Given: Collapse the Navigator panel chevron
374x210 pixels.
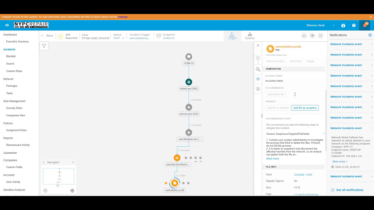Looking at the screenshot, I should click(44, 162).
